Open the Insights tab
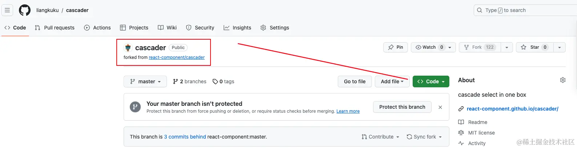This screenshot has width=577, height=148. click(237, 28)
